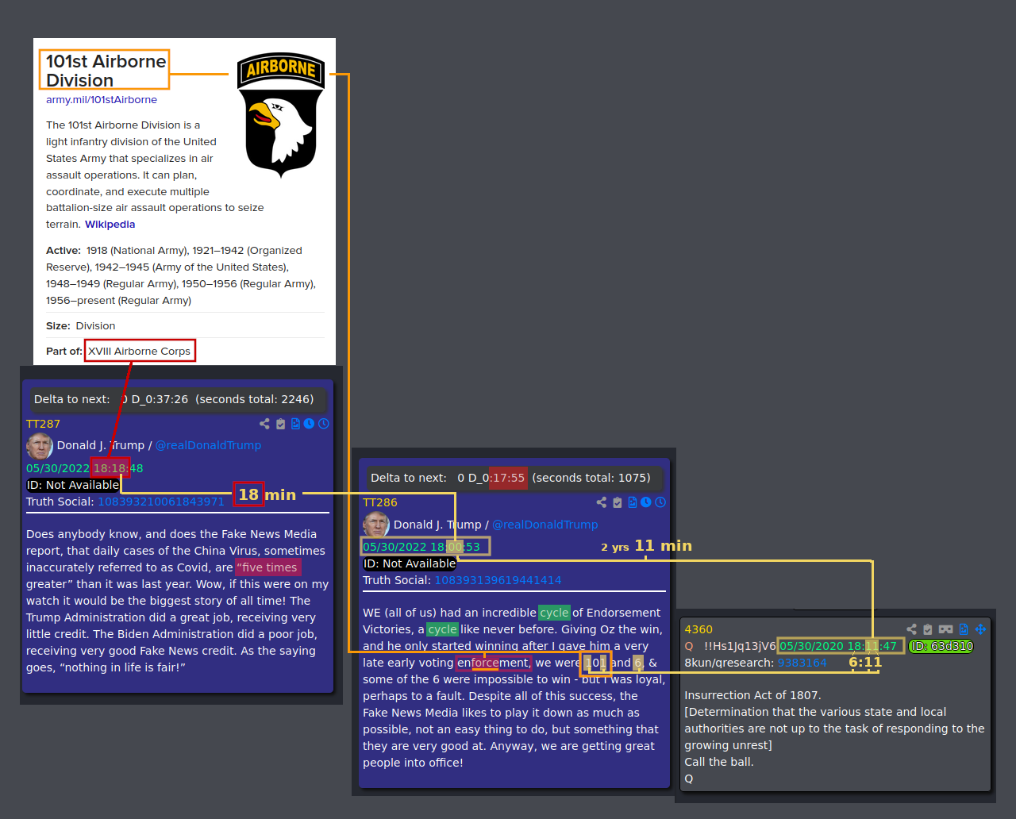
Task: Open the image file icon on post 4360
Action: 964,629
